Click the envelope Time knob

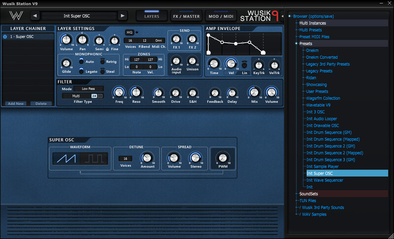(x=214, y=64)
